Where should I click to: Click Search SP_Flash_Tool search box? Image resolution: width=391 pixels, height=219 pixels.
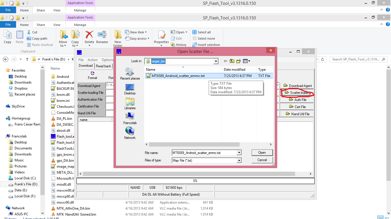coord(359,59)
